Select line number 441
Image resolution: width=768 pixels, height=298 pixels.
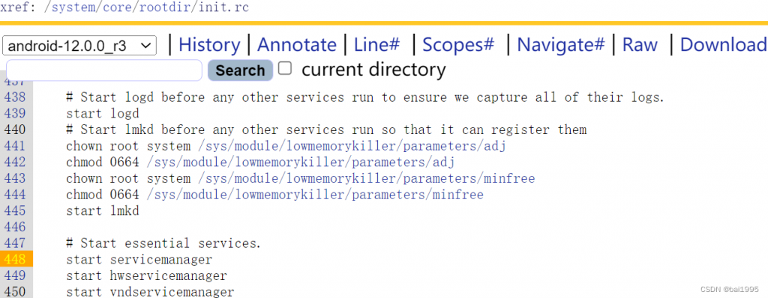[x=15, y=146]
